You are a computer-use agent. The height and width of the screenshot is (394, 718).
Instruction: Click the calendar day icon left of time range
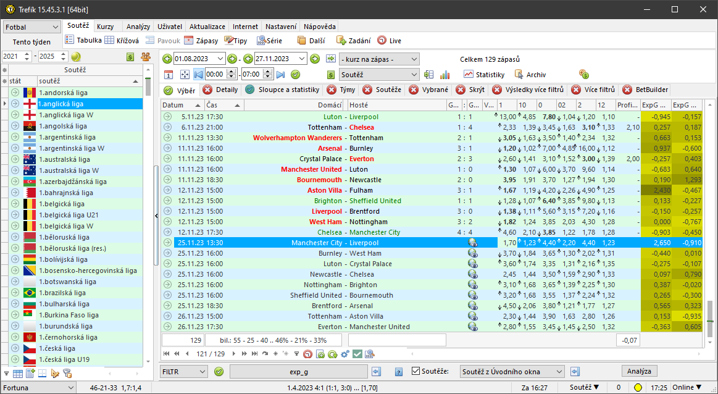tap(169, 75)
